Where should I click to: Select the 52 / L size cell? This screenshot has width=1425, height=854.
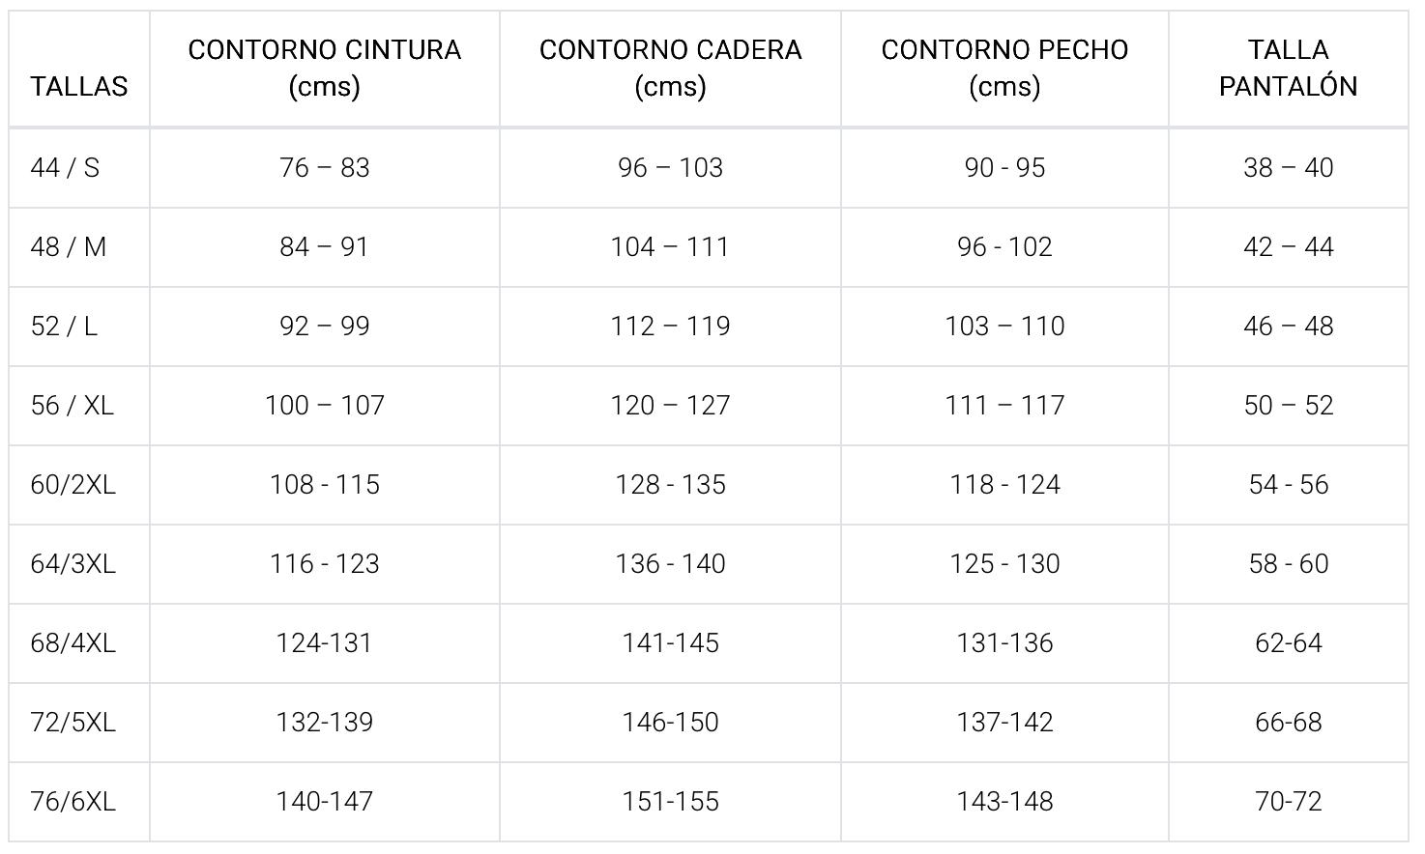click(64, 326)
